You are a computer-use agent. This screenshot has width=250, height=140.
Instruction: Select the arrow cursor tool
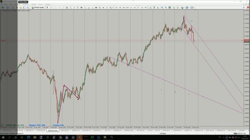(47, 7)
